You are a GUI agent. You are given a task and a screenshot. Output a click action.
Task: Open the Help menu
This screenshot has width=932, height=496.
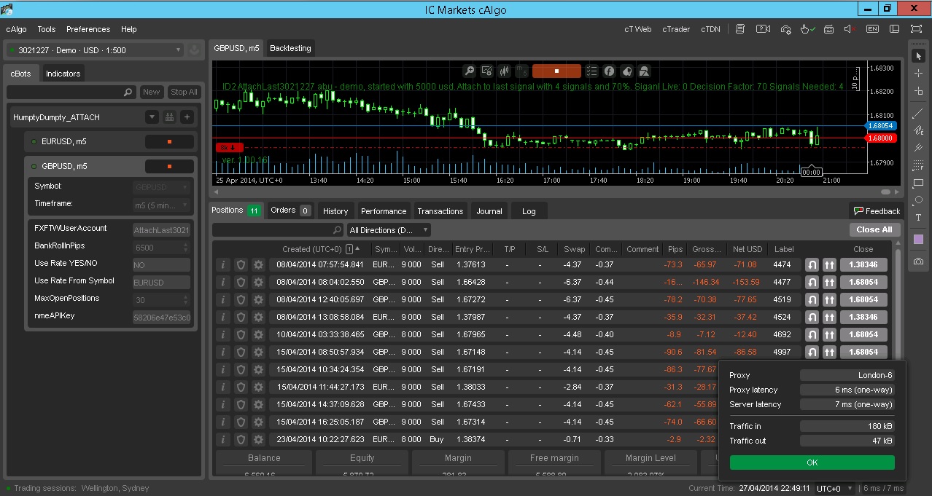pyautogui.click(x=129, y=29)
